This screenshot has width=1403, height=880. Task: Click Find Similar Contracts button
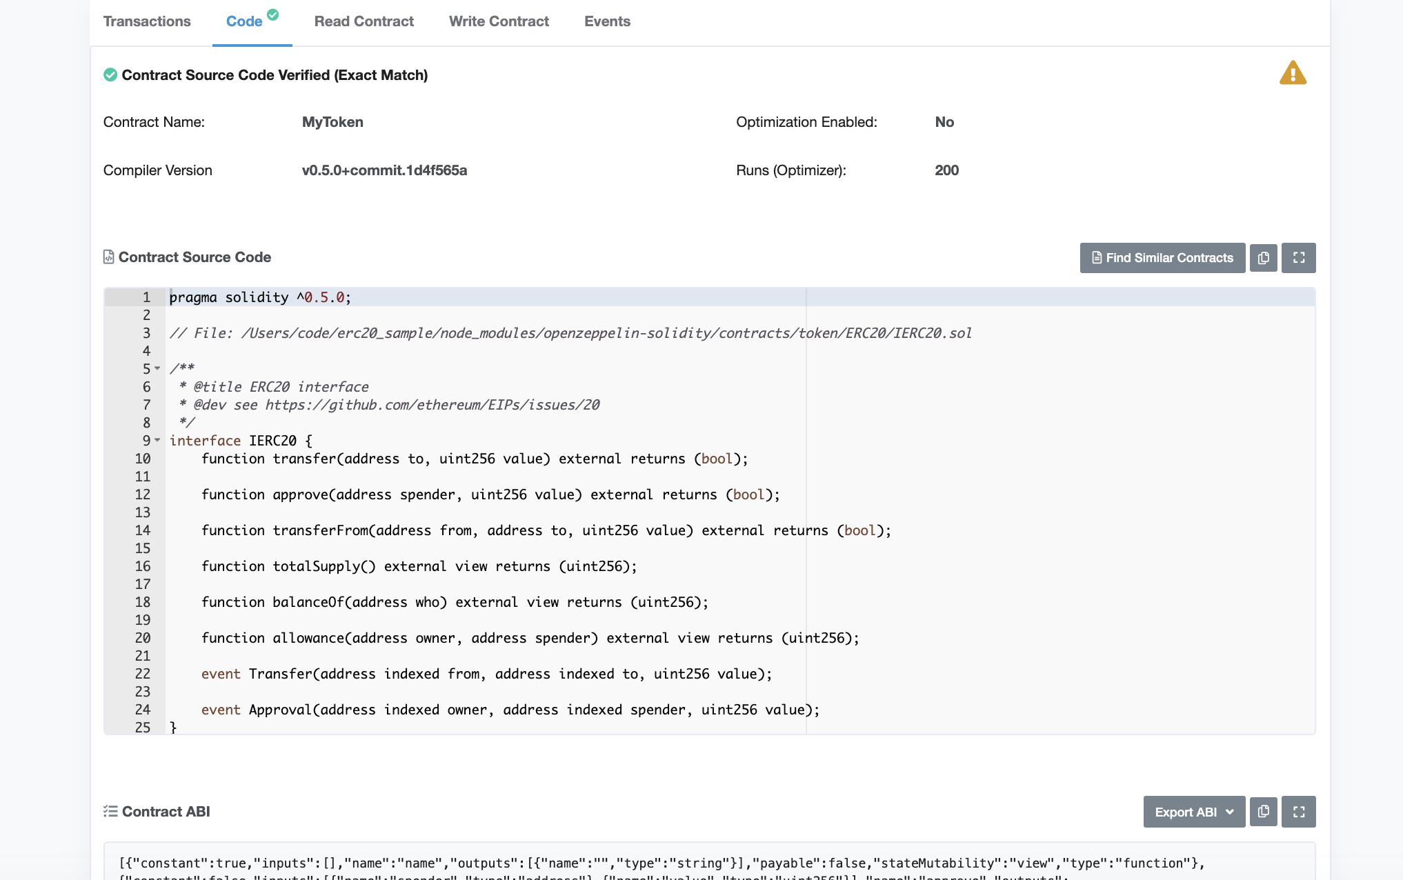(1163, 257)
